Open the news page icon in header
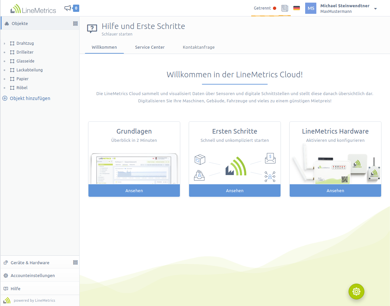The image size is (390, 306). pos(285,8)
